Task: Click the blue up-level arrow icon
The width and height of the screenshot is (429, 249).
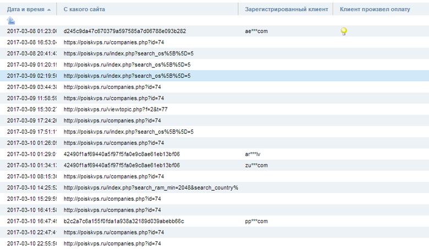Action: (x=10, y=20)
